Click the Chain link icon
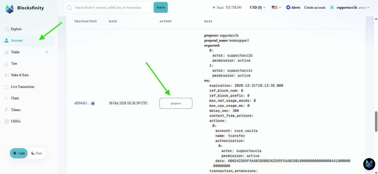Viewport: 378px width, 174px height. coord(7,98)
